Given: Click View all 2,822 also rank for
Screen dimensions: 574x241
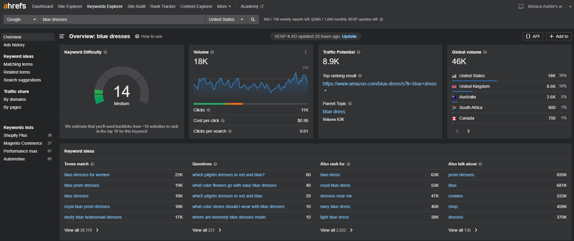Looking at the screenshot, I should tap(336, 230).
